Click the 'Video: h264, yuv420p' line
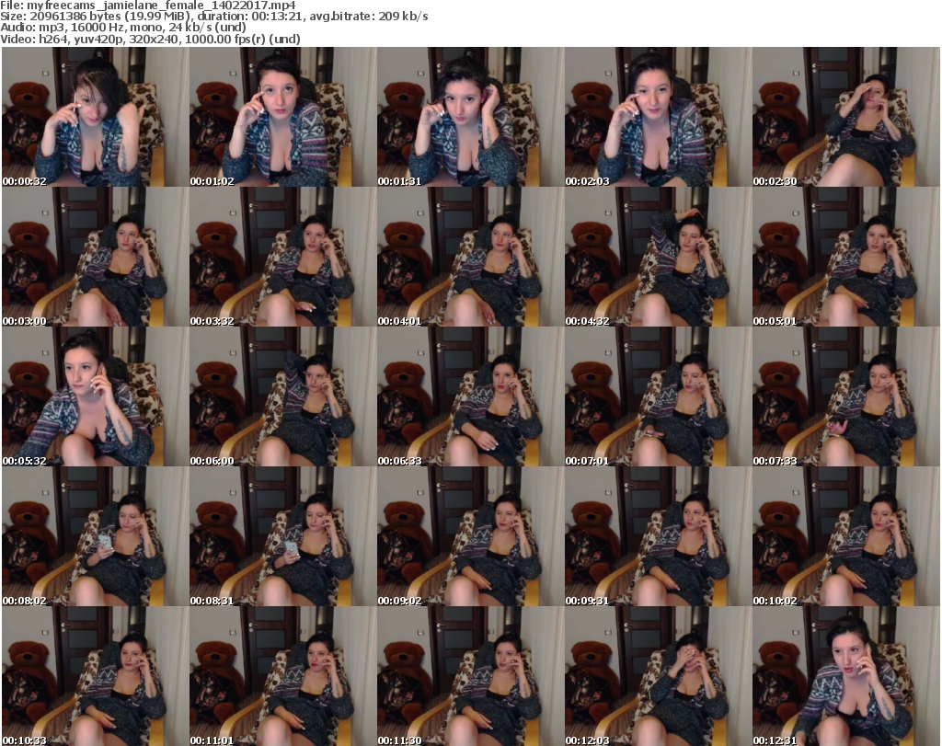The image size is (942, 746). click(x=150, y=39)
